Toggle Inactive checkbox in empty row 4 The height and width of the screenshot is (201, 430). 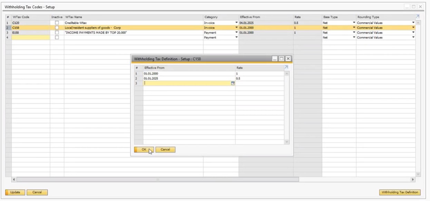point(57,37)
